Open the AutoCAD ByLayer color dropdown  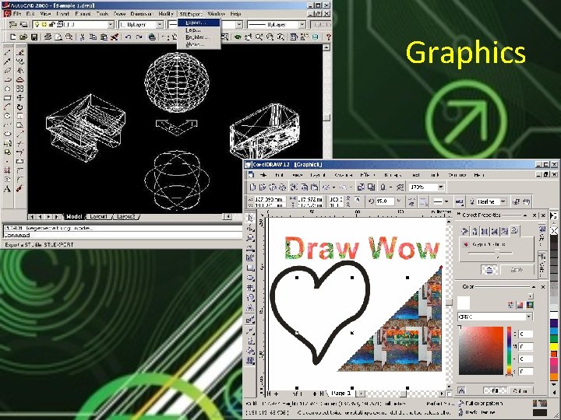click(160, 25)
